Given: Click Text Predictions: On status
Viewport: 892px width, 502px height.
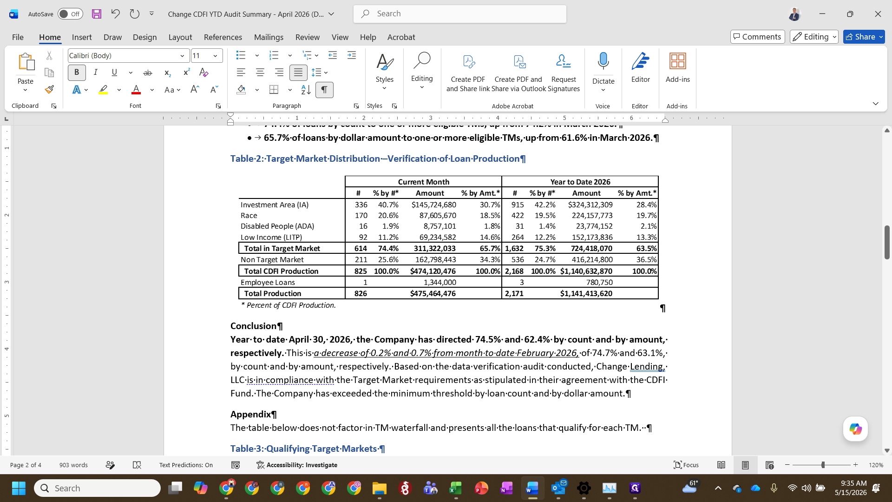Looking at the screenshot, I should coord(186,465).
